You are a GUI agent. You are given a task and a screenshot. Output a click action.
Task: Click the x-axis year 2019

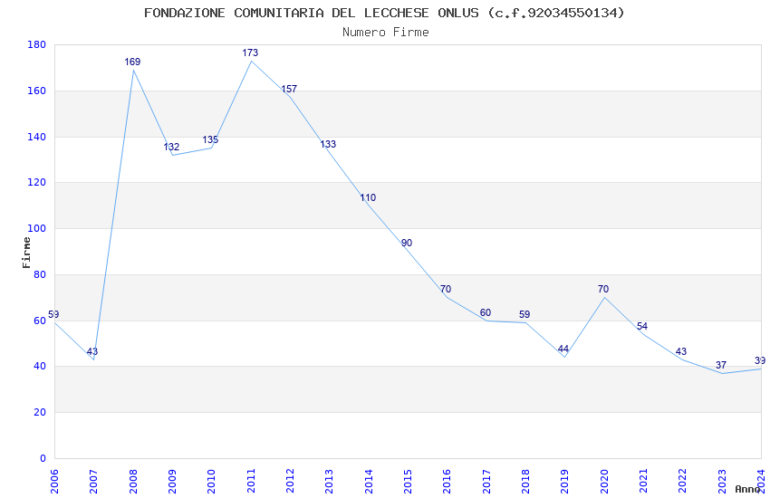564,482
